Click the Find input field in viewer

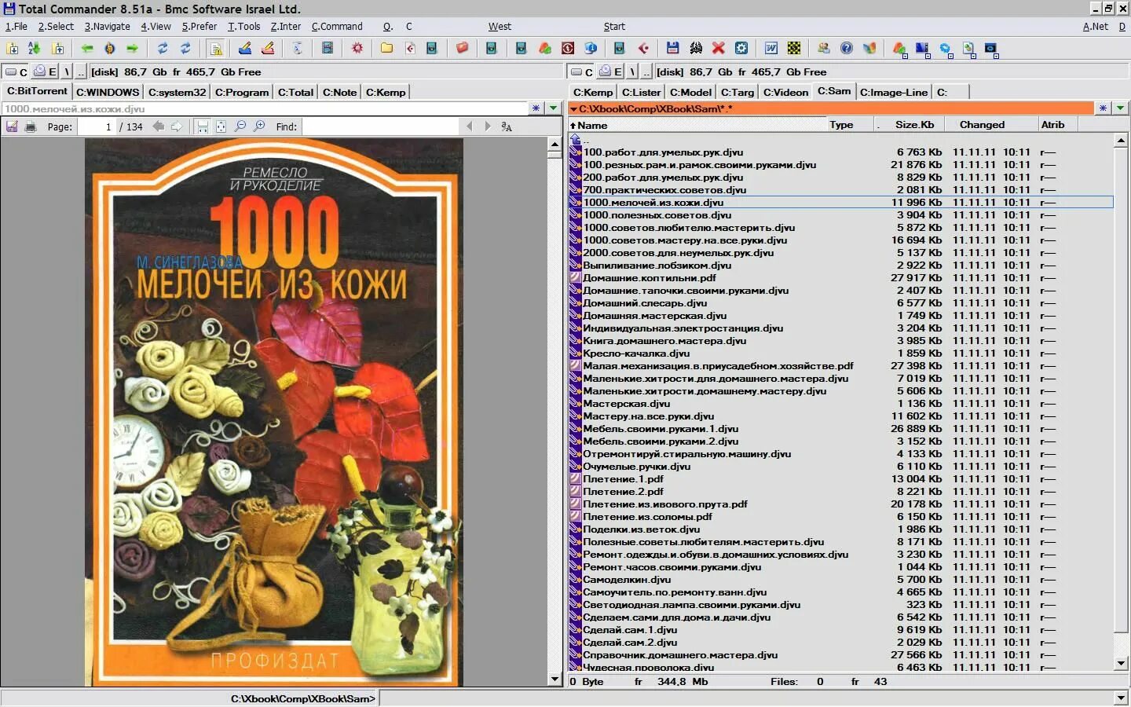(x=381, y=126)
